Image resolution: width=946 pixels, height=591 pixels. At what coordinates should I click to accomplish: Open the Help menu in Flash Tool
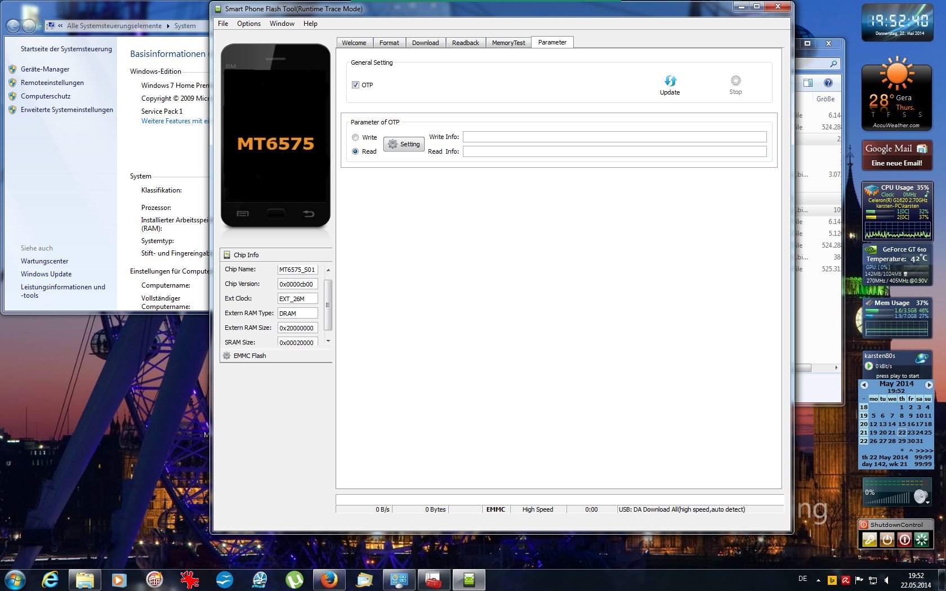click(310, 24)
